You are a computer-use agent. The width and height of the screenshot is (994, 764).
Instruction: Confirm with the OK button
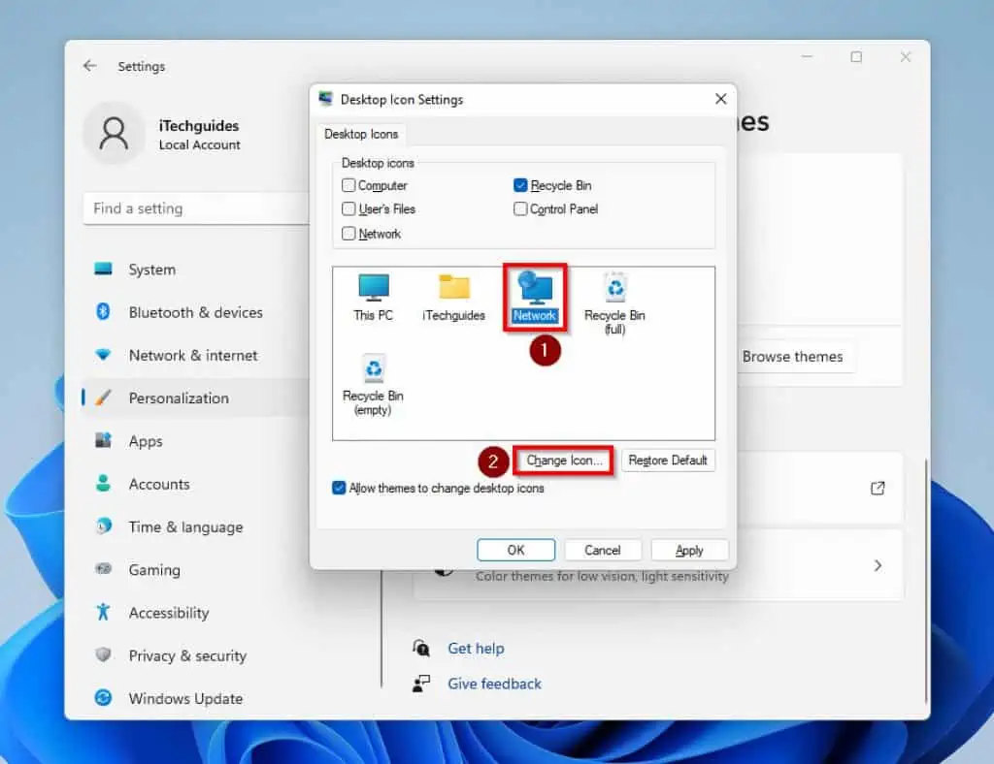pos(516,550)
